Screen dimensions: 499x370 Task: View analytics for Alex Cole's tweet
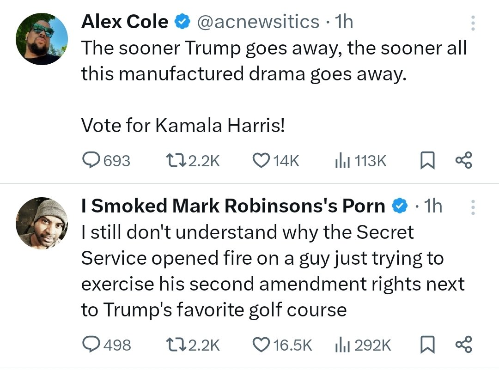click(x=341, y=160)
